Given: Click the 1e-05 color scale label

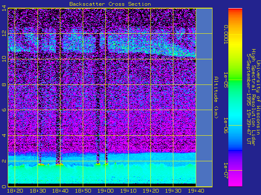Looking at the screenshot, I should coord(226,80).
